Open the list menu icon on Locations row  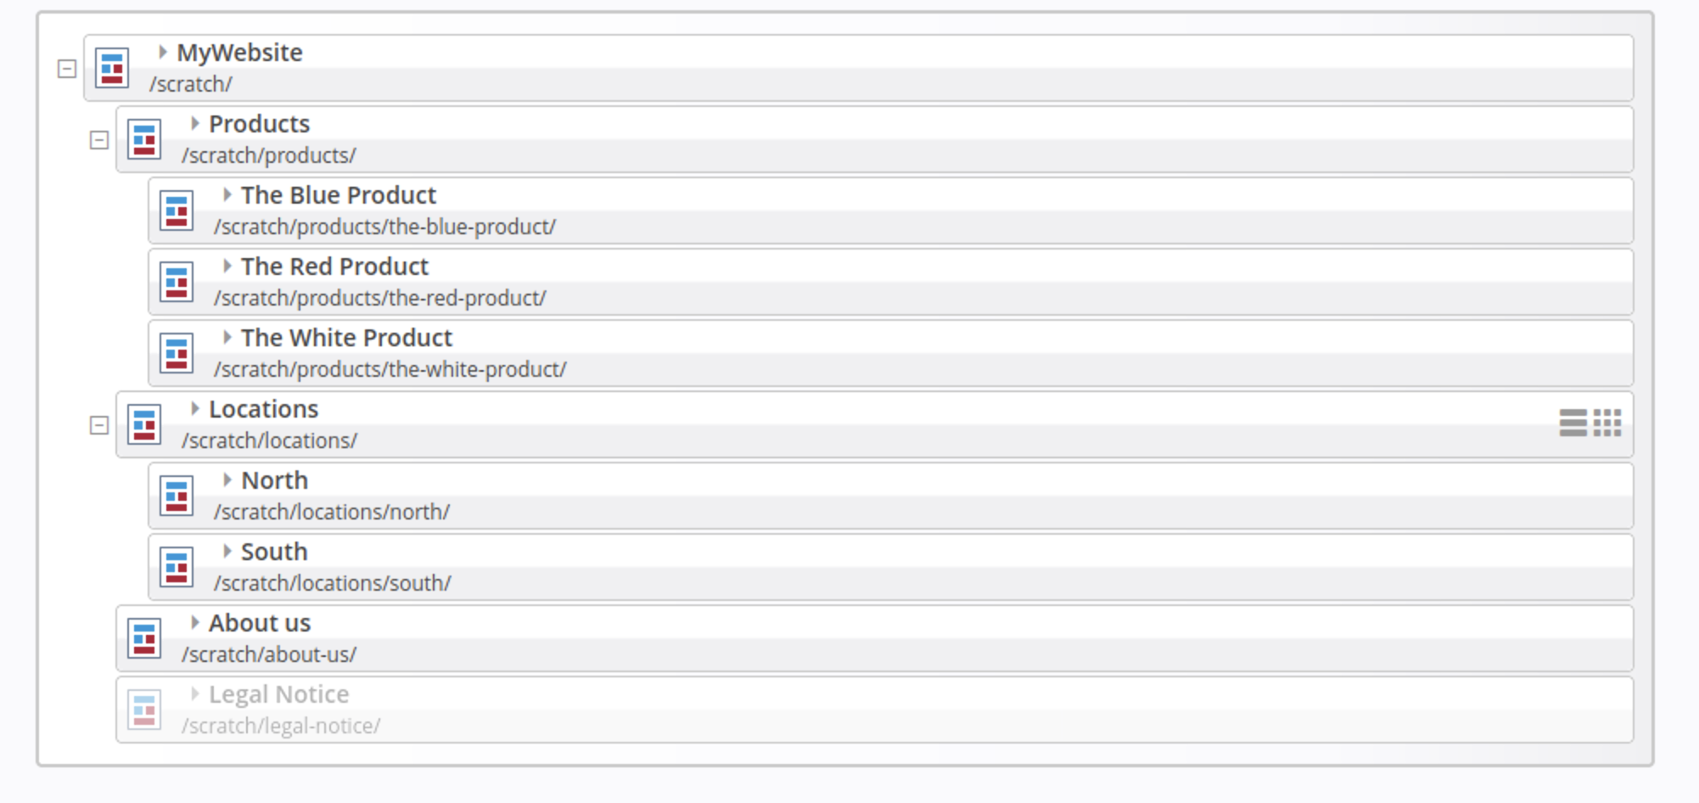[1573, 423]
